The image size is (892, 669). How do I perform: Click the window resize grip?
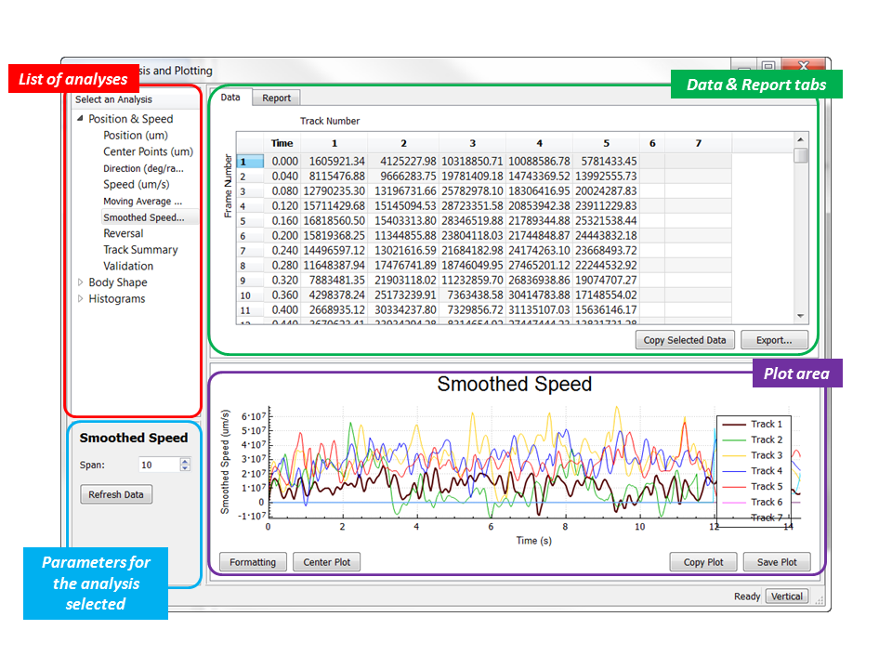[x=820, y=599]
